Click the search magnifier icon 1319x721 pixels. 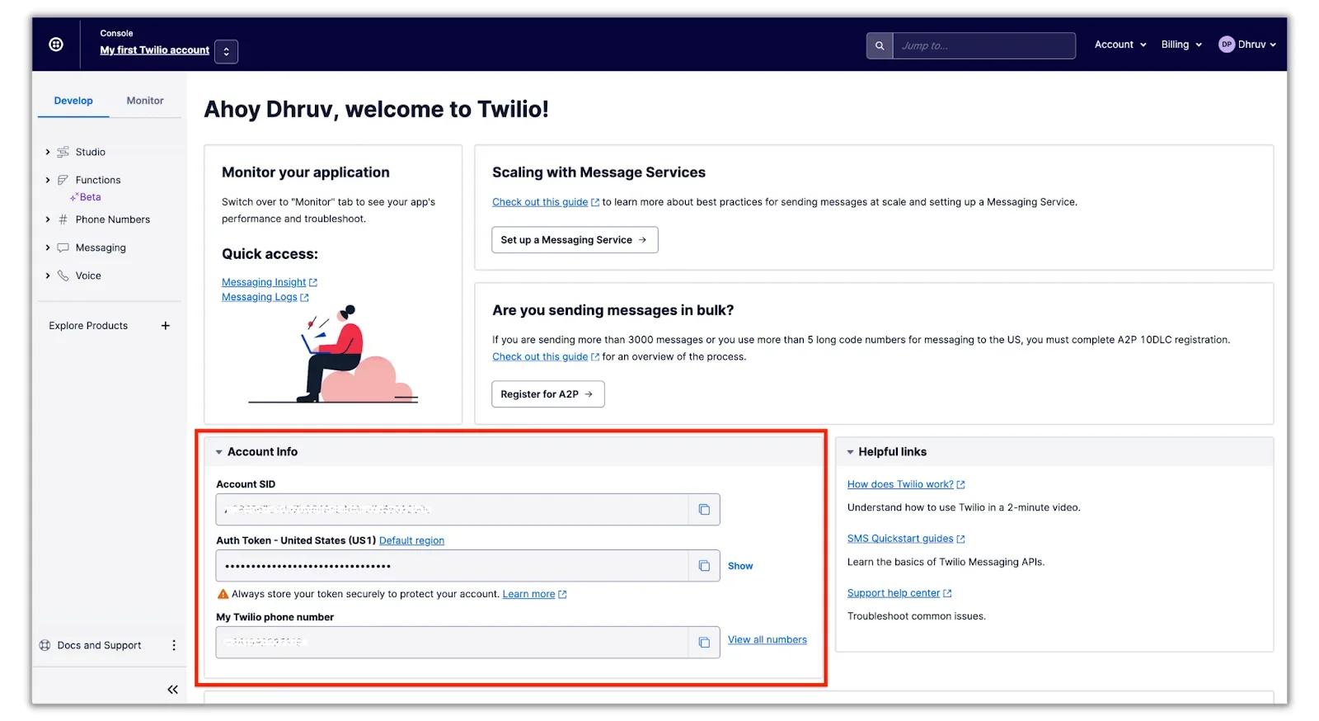pyautogui.click(x=879, y=46)
